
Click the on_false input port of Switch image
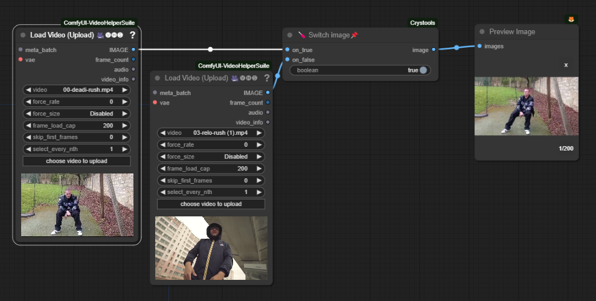click(287, 59)
